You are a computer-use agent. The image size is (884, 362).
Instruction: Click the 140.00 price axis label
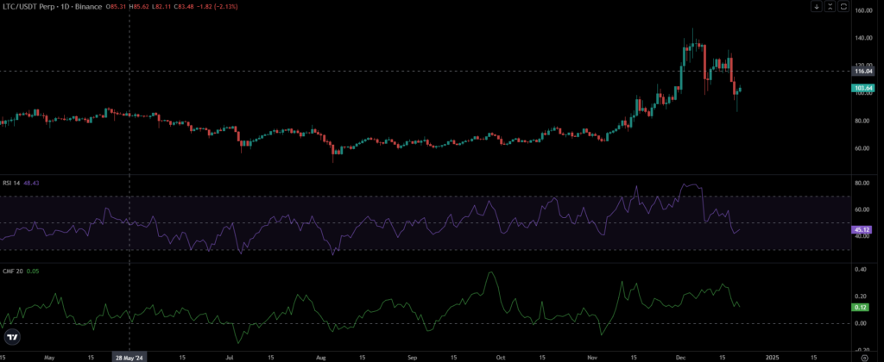click(863, 38)
